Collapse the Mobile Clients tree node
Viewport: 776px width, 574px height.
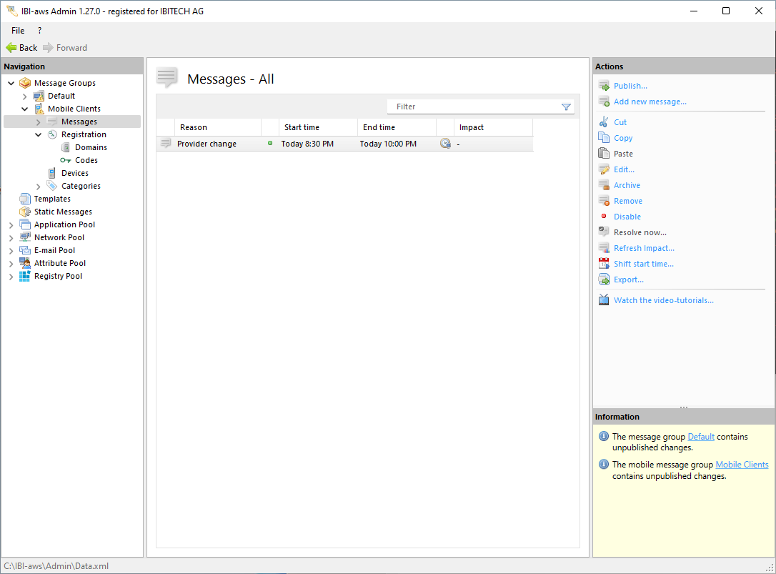tap(25, 109)
